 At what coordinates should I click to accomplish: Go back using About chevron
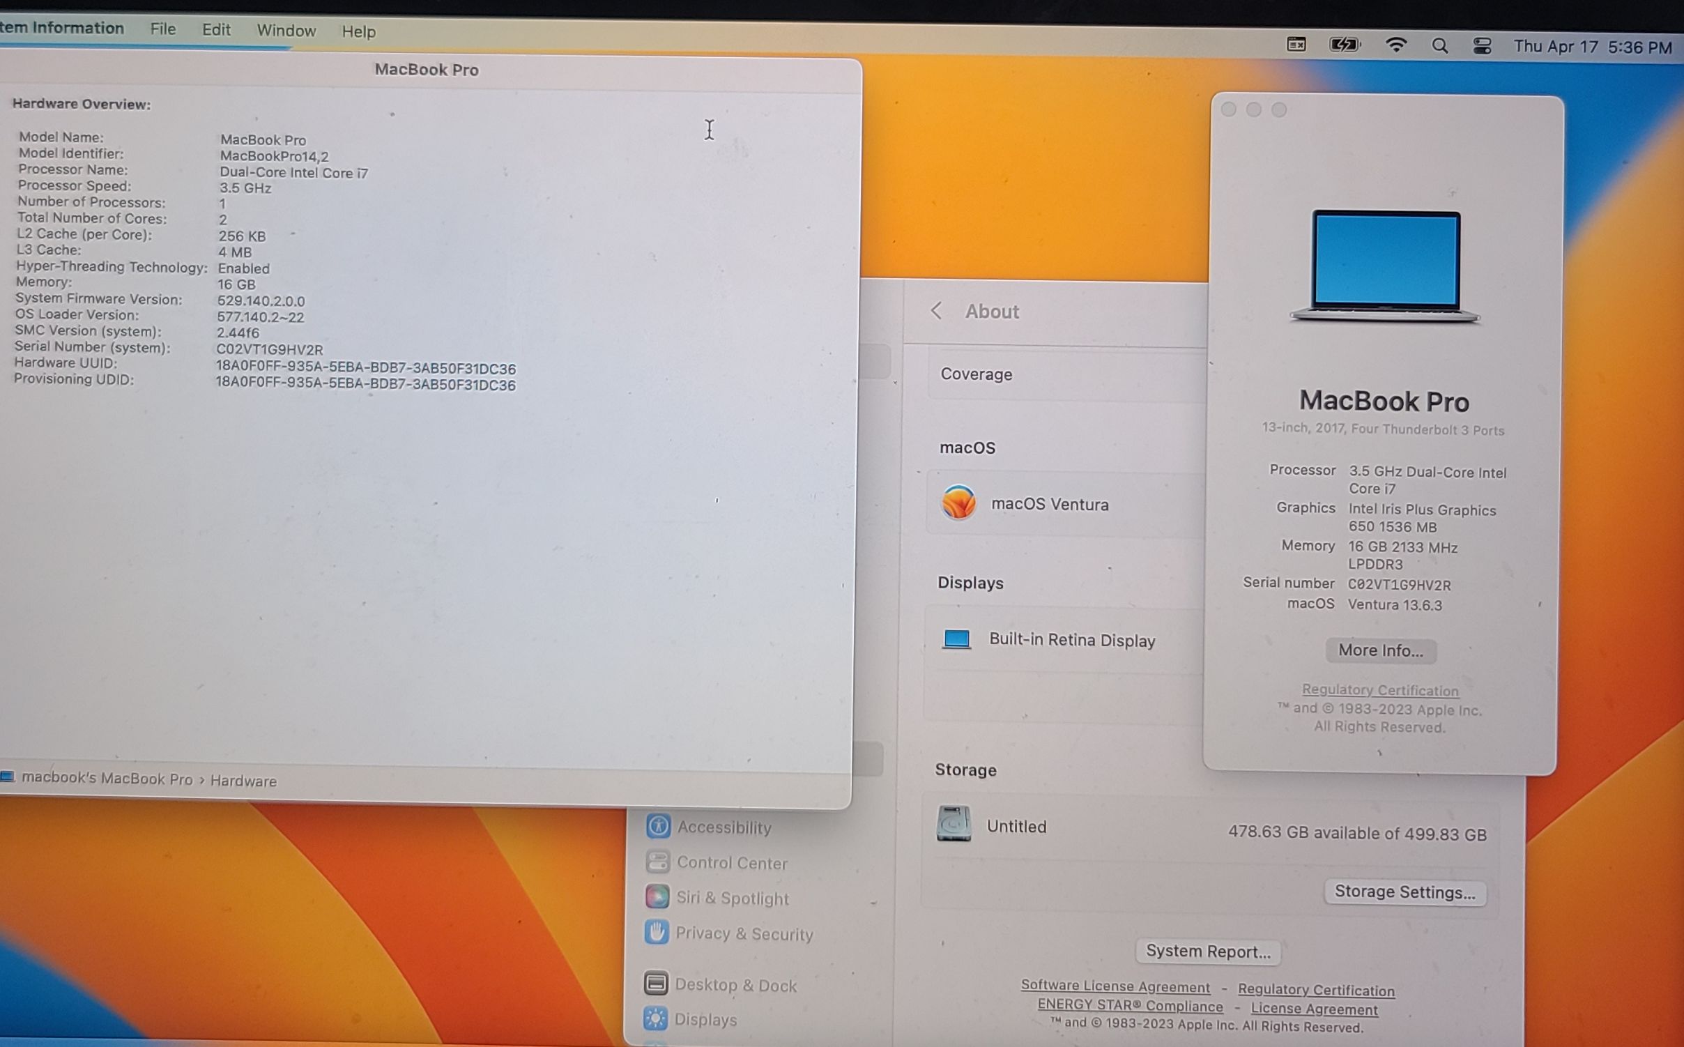(936, 311)
